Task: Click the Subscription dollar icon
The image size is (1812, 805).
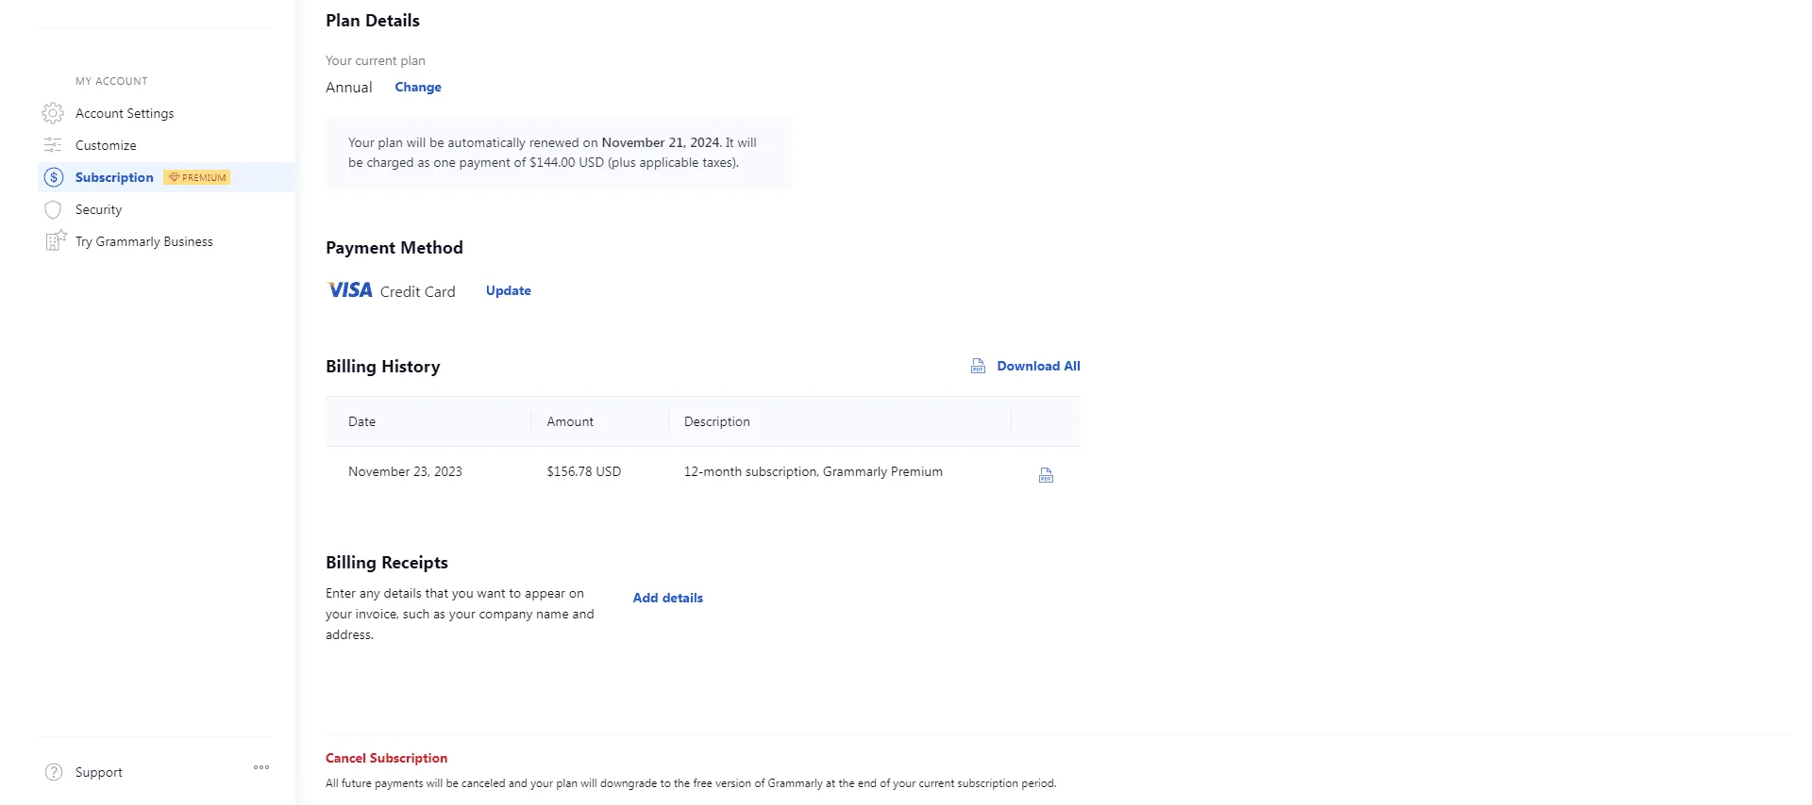Action: pos(54,177)
